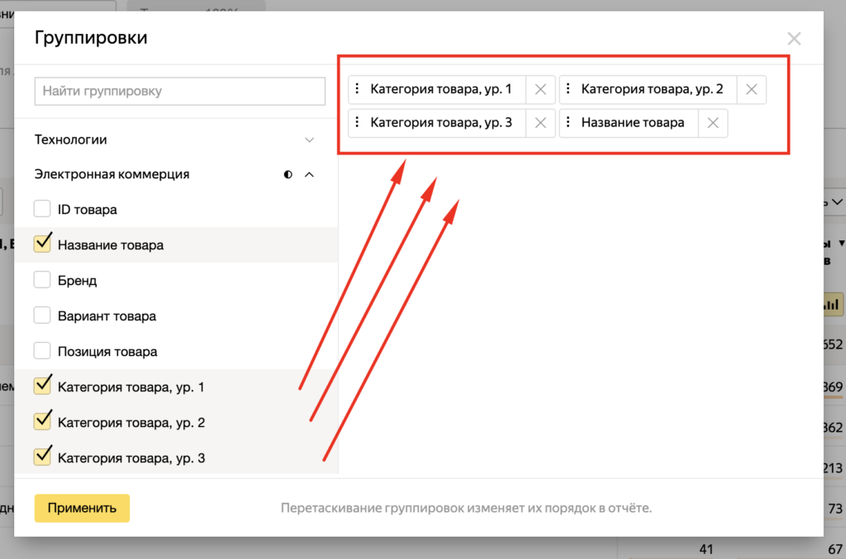846x559 pixels.
Task: Click the half-filled circle icon beside Электронная коммерция
Action: (288, 175)
